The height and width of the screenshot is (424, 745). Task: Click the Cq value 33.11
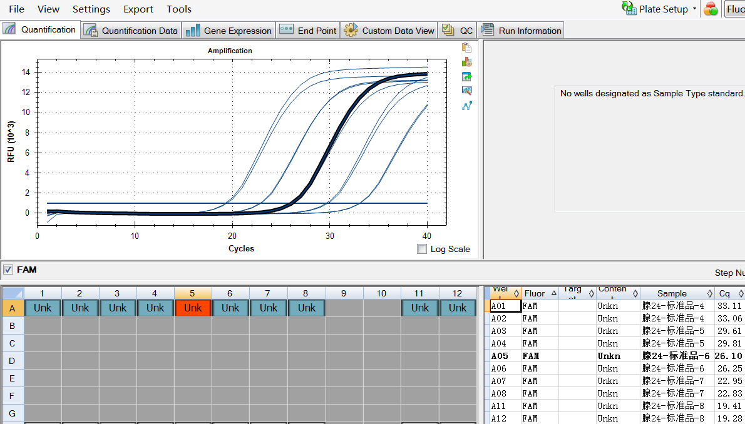730,306
